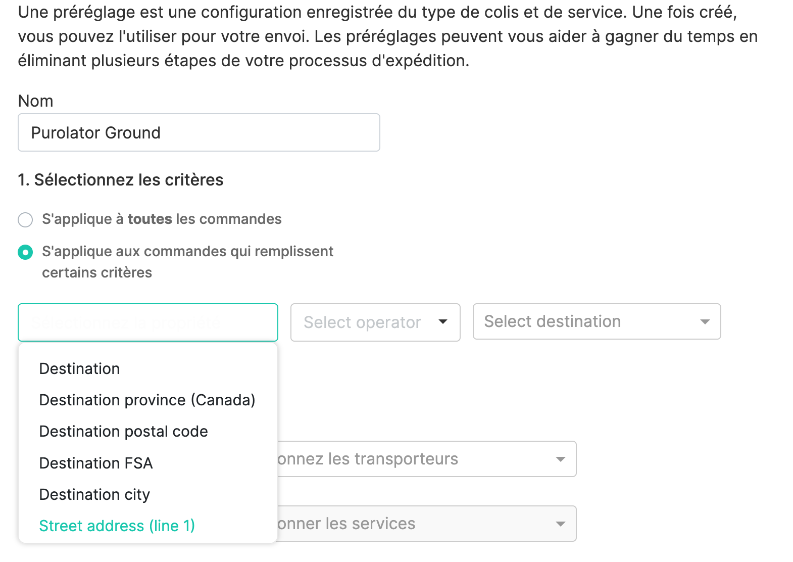793x562 pixels.
Task: Click the caret arrow in Select destination
Action: point(705,322)
